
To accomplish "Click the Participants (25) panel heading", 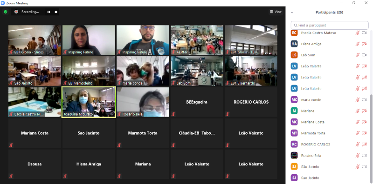I will pos(329,13).
